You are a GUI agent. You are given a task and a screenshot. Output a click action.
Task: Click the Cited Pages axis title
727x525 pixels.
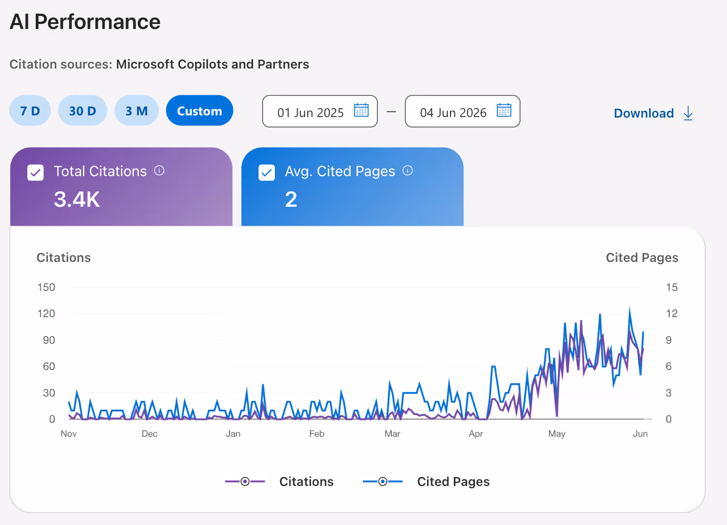pos(642,257)
